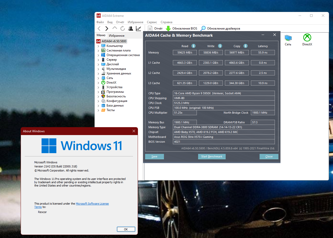Select the Сервер tree icon

[103, 60]
